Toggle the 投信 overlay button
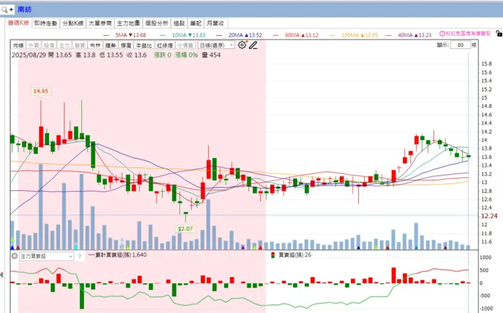 pyautogui.click(x=49, y=45)
